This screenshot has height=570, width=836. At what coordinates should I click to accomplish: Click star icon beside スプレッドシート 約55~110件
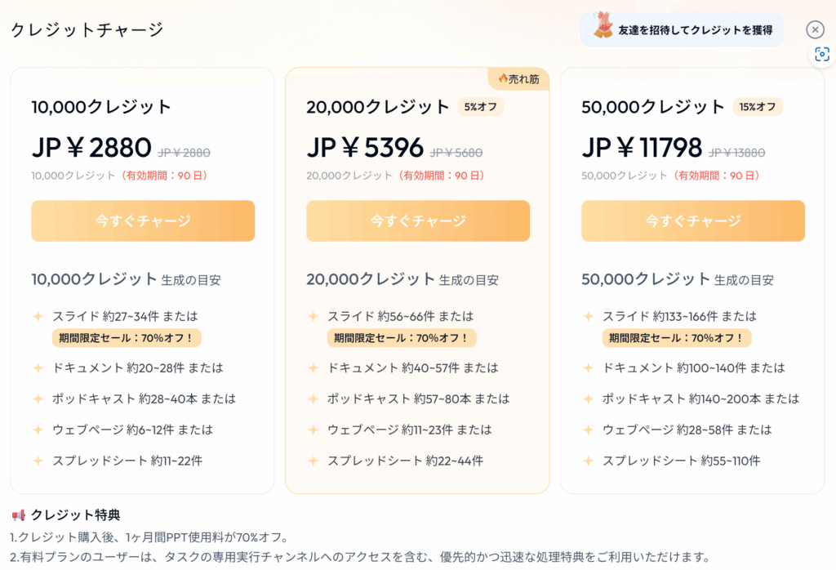[x=589, y=461]
